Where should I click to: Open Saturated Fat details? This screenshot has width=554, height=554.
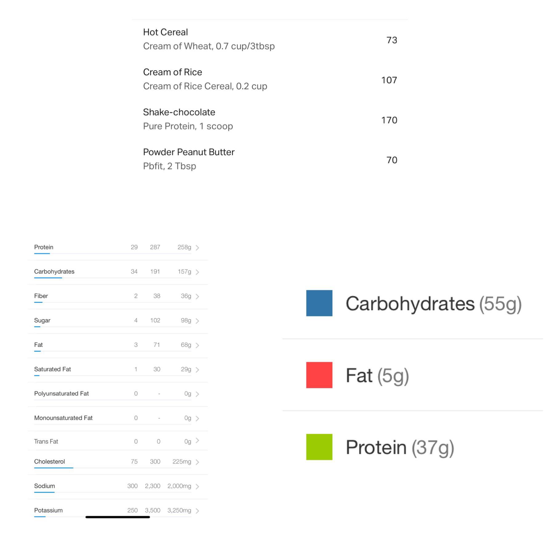pyautogui.click(x=198, y=369)
